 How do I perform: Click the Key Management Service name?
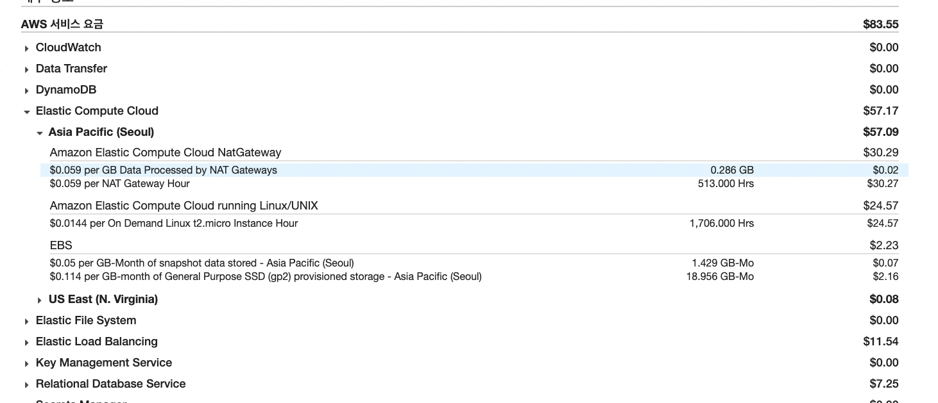click(104, 363)
